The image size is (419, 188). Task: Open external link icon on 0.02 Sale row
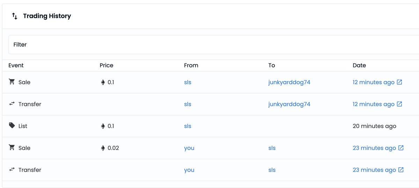(x=401, y=148)
